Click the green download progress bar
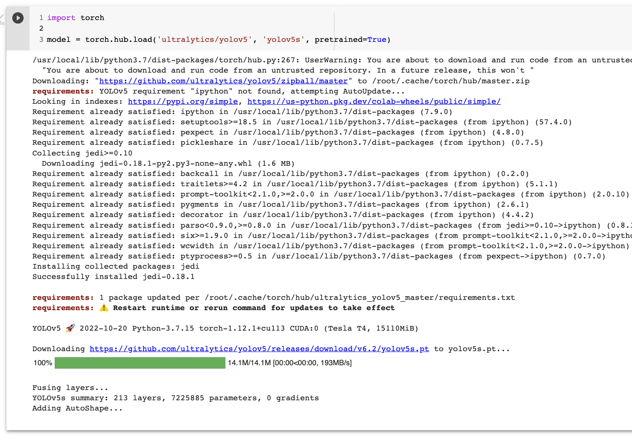Viewport: 632px width, 440px height. (140, 363)
